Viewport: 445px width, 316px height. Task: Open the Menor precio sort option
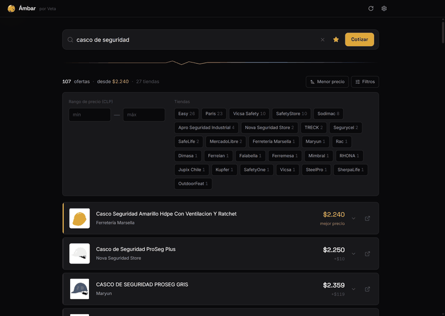pyautogui.click(x=327, y=82)
